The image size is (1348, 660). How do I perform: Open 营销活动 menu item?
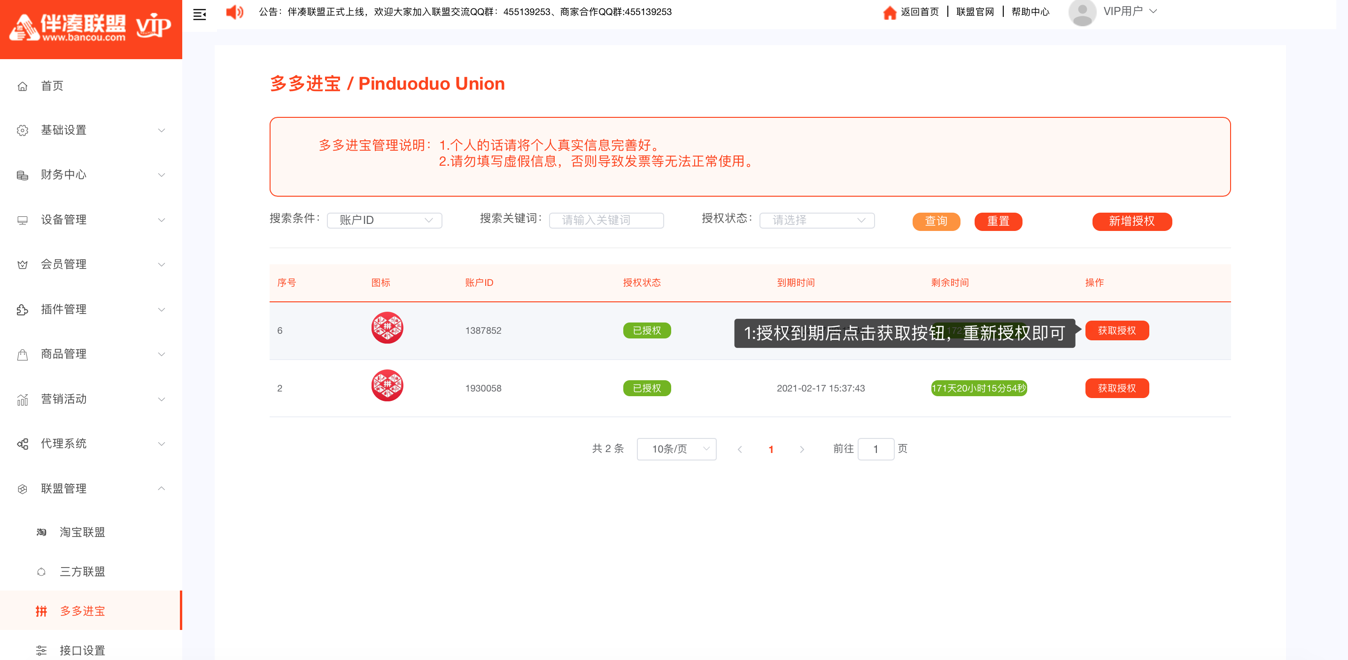tap(91, 399)
